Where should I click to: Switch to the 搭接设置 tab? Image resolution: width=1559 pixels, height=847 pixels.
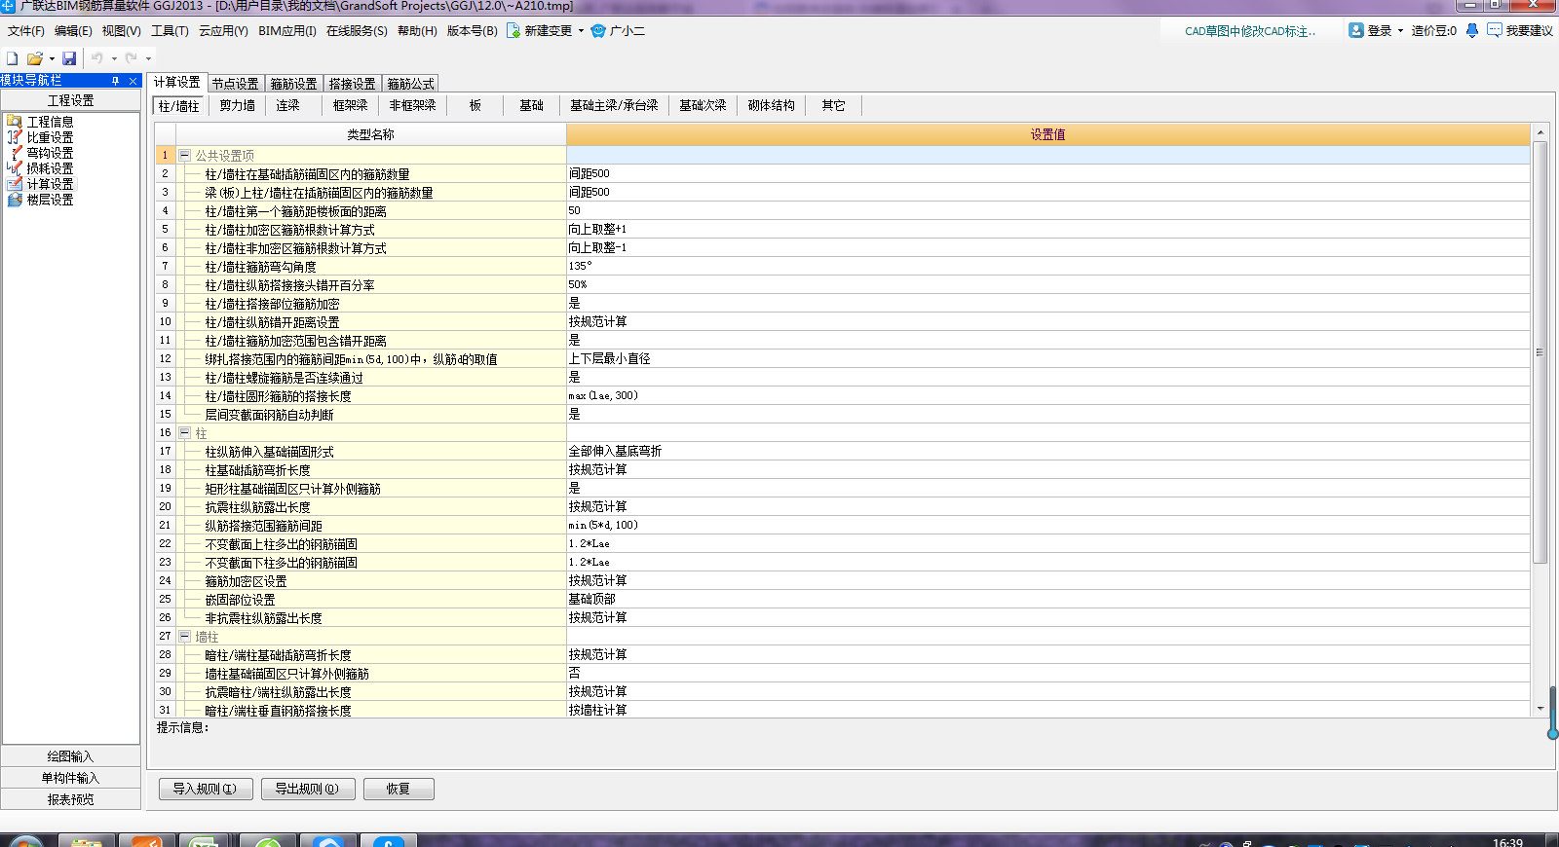click(x=353, y=84)
